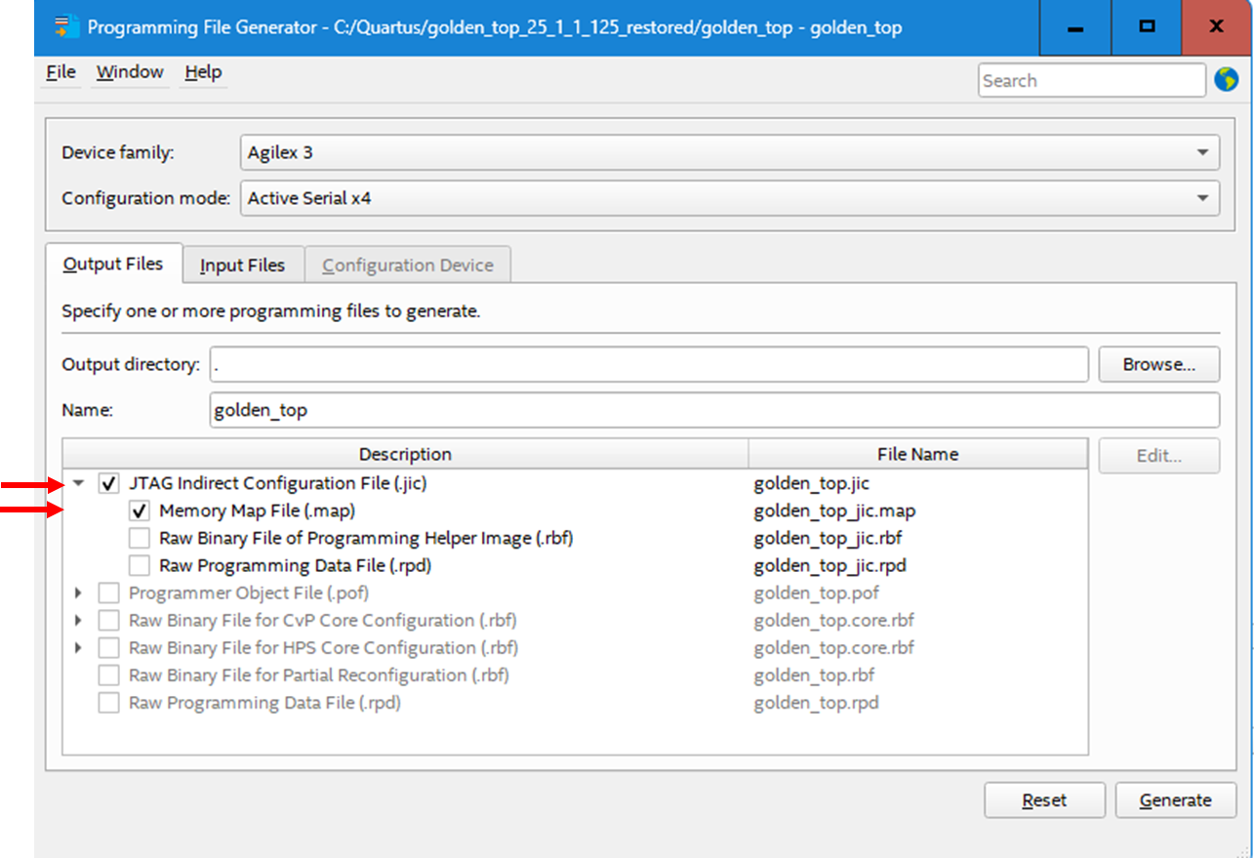
Task: Click the globe icon beside Search
Action: point(1226,80)
